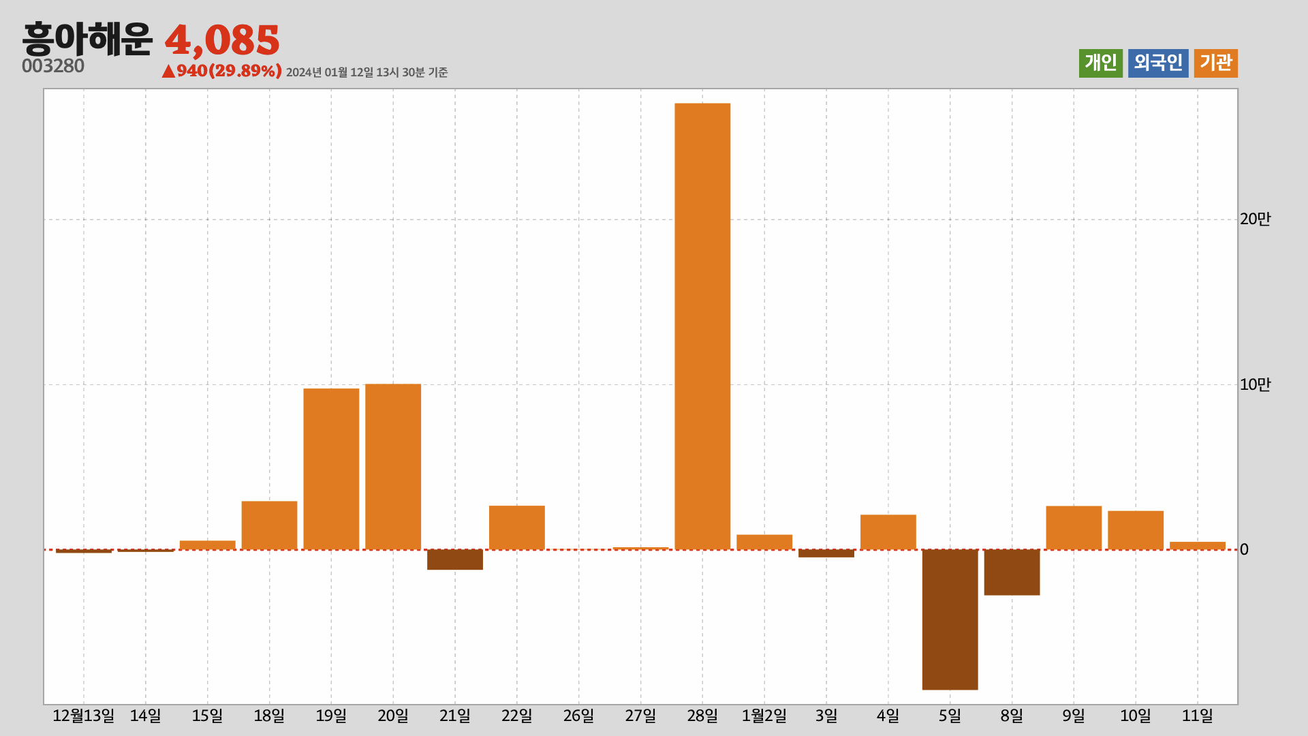The image size is (1308, 736).
Task: Click the negative bar for 21일
Action: (x=455, y=559)
